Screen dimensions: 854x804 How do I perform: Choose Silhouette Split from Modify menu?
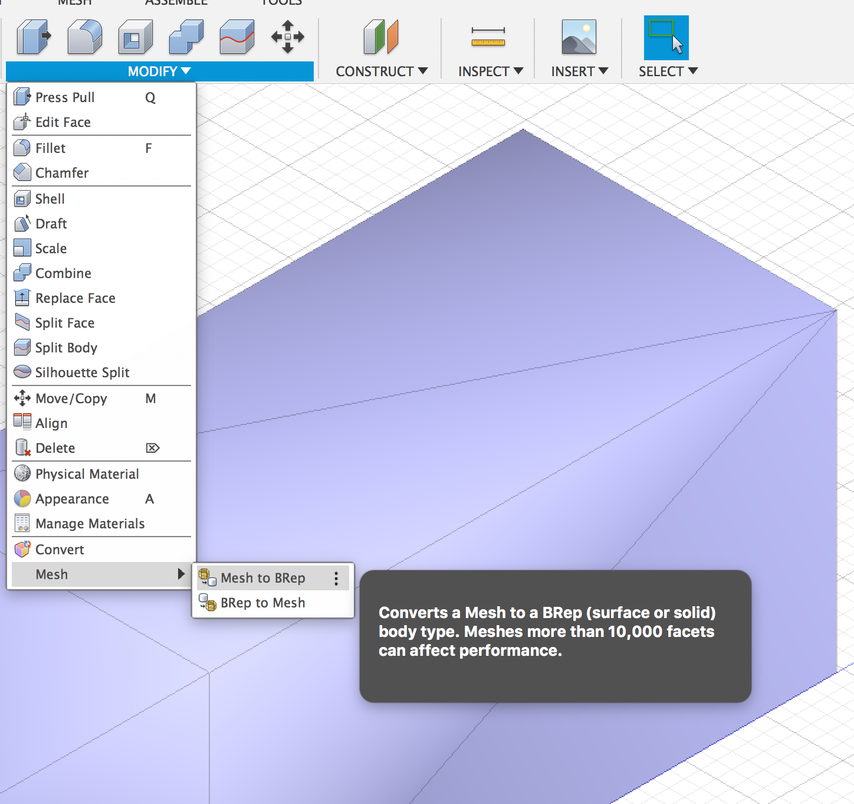(82, 372)
